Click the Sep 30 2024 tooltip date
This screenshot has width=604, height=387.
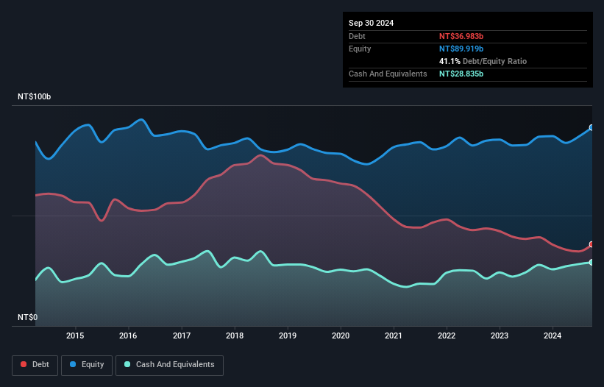(371, 23)
